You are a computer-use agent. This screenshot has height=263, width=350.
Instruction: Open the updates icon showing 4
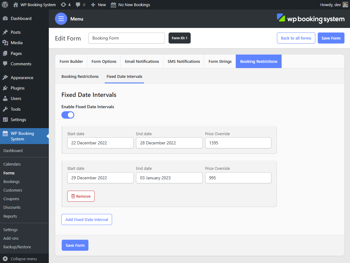pos(63,5)
